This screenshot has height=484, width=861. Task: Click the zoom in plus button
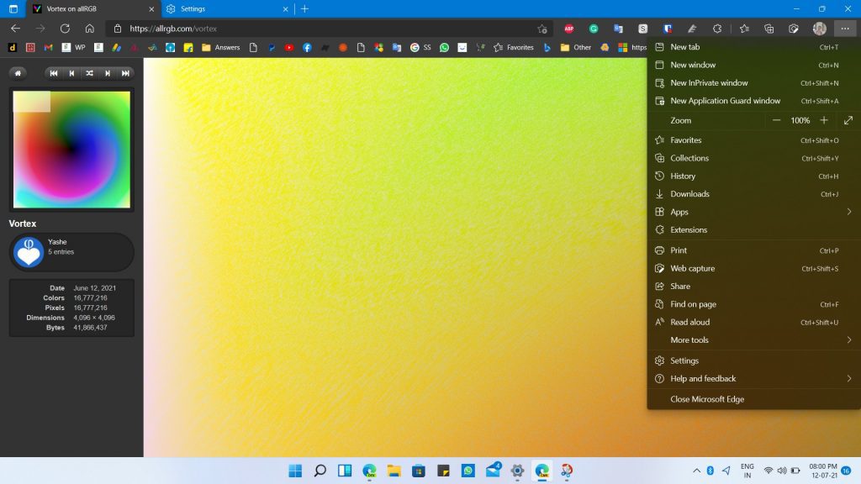[x=824, y=120]
